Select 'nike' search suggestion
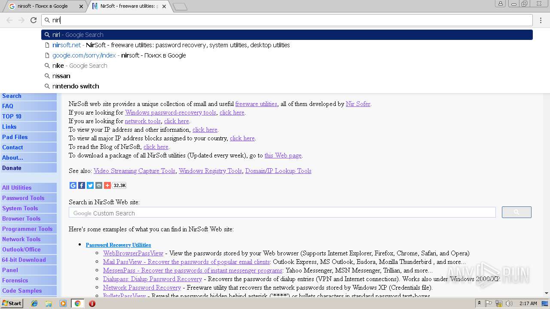This screenshot has height=309, width=550. pyautogui.click(x=287, y=66)
